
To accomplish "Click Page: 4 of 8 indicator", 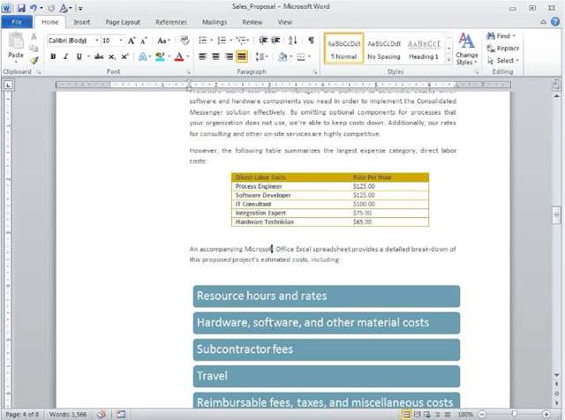I will (x=22, y=415).
